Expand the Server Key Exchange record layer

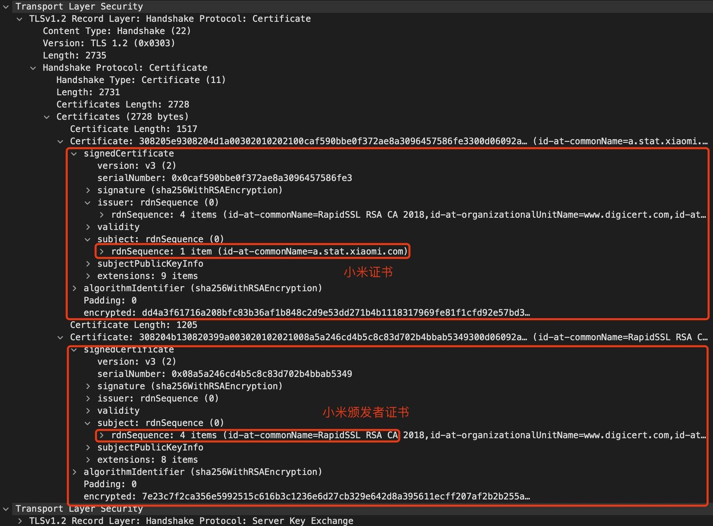tap(19, 521)
